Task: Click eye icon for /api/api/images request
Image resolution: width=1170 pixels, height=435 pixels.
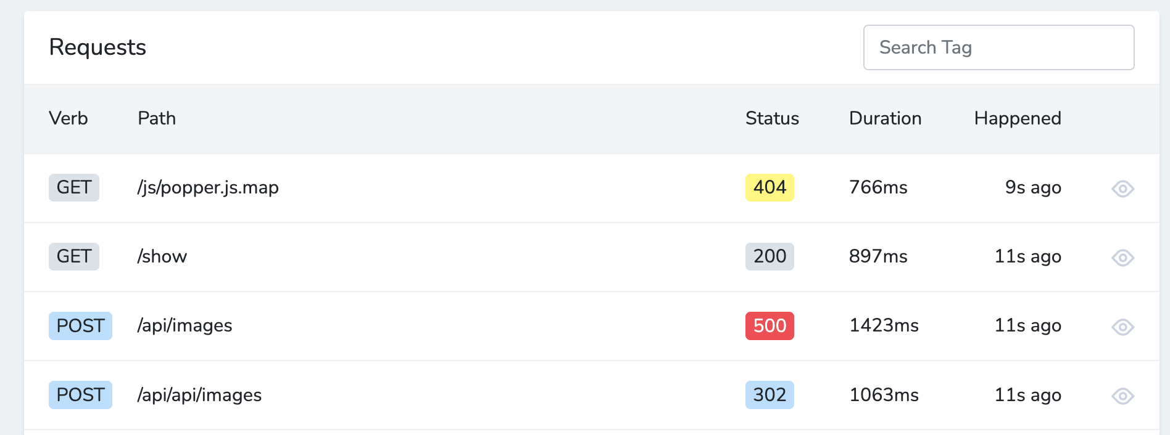Action: (x=1122, y=396)
